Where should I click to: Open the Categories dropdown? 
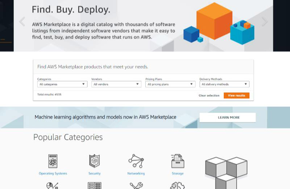click(62, 84)
